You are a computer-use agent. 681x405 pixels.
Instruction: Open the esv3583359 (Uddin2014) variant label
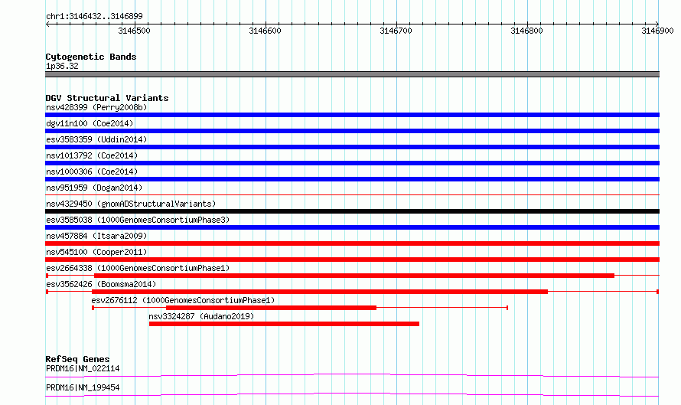96,139
